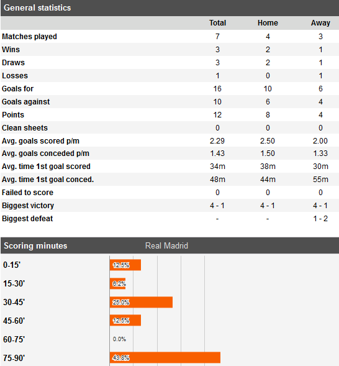Click the Avg. goals scored p/m total 2.29
The width and height of the screenshot is (339, 366).
pos(217,141)
